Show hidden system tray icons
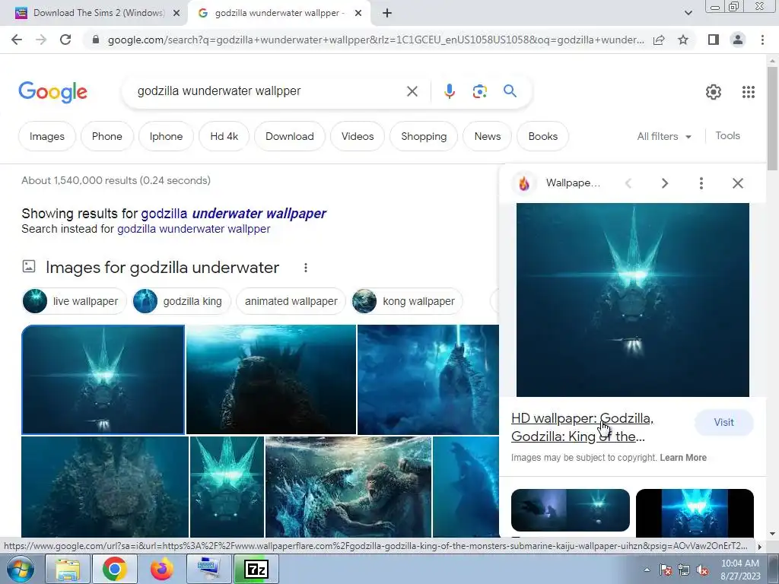This screenshot has width=779, height=584. coord(647,570)
